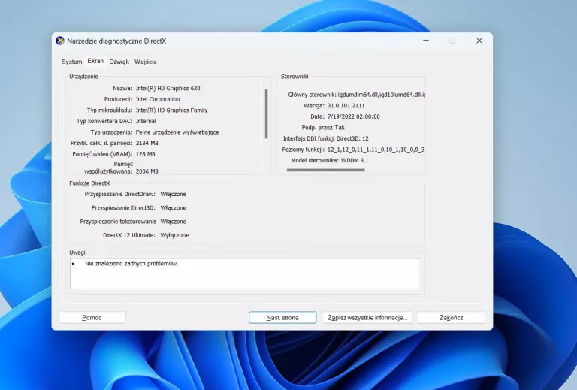Click the Pamięć wideo (VRAM) label
This screenshot has width=577, height=390.
[102, 154]
